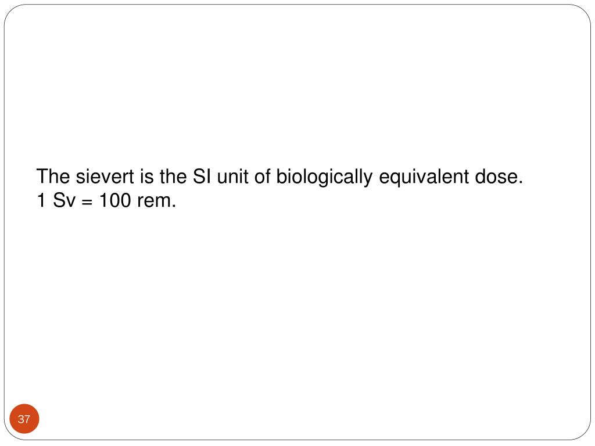595x446 pixels.
Task: Click the orange slide number 37 badge
Action: point(24,419)
